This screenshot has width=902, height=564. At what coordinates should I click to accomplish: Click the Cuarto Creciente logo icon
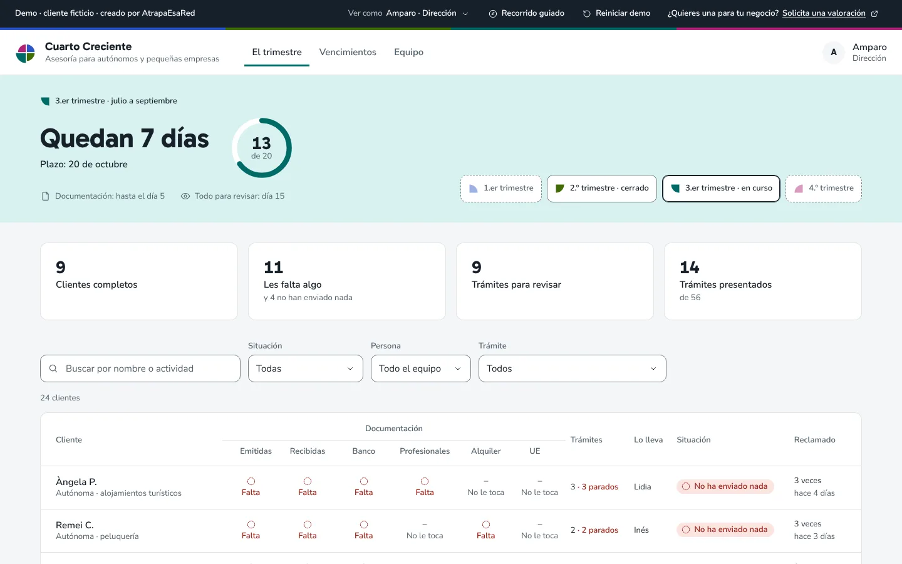[26, 53]
